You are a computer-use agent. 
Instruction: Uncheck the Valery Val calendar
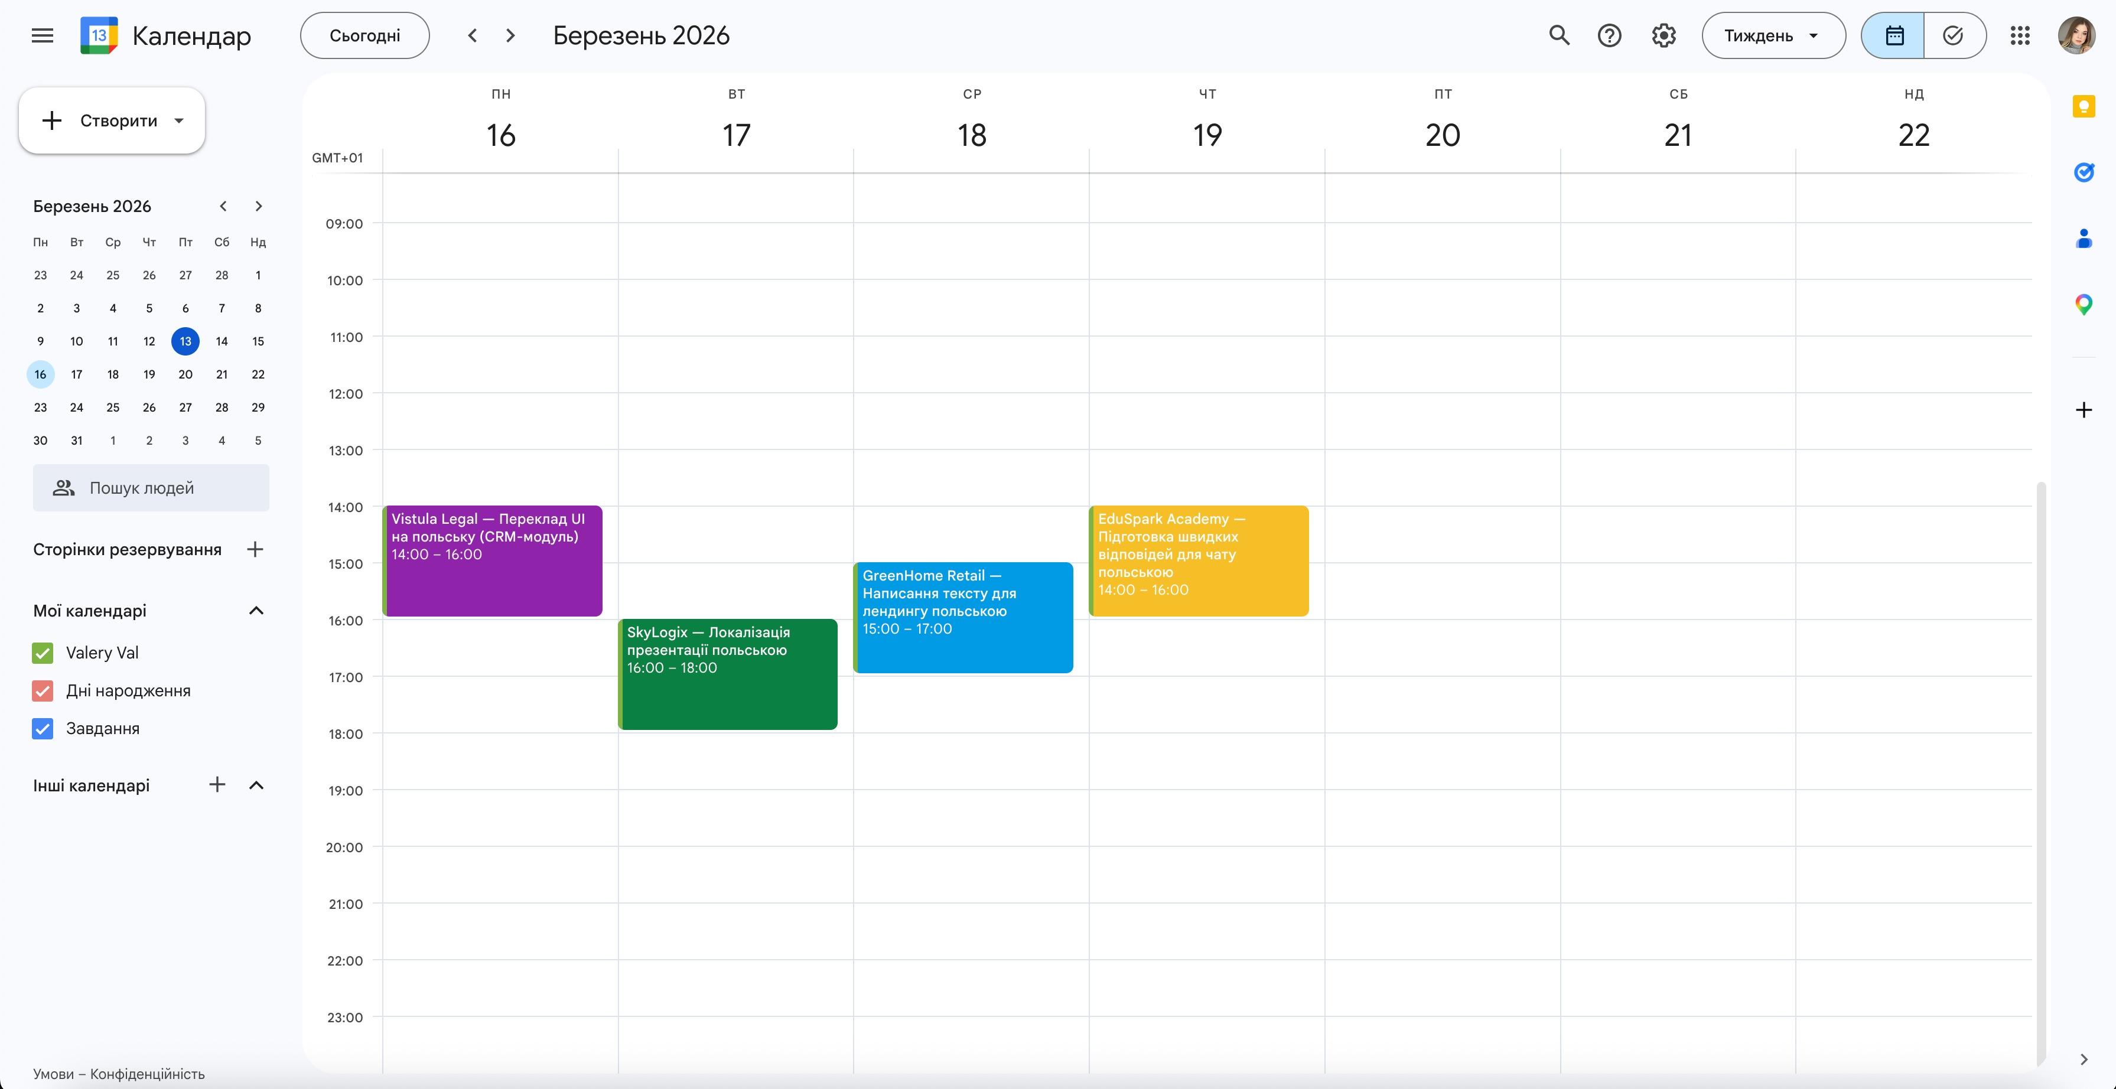pos(42,652)
